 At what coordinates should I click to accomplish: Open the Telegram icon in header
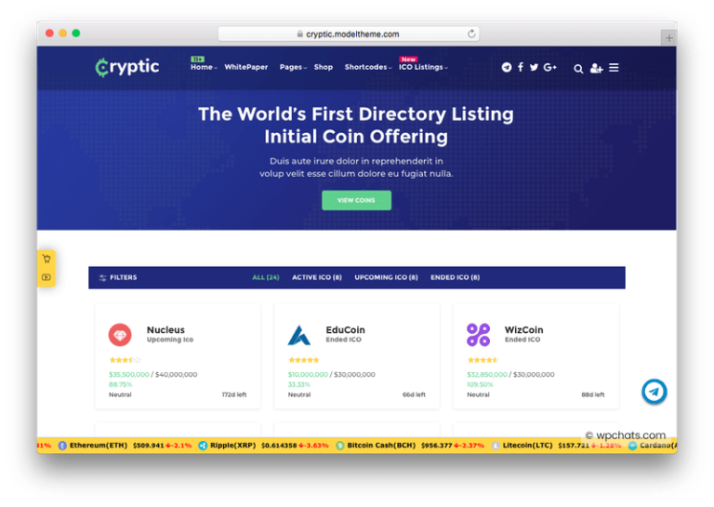pyautogui.click(x=507, y=67)
